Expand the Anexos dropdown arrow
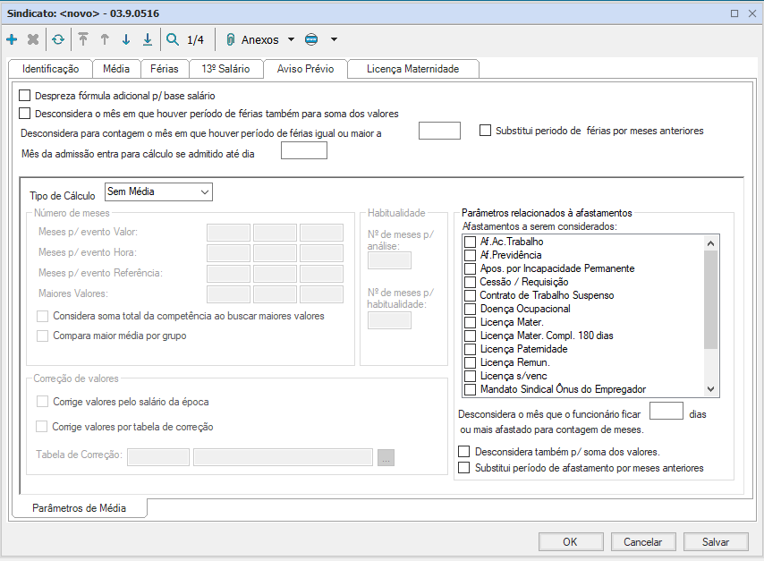This screenshot has height=561, width=764. 291,39
